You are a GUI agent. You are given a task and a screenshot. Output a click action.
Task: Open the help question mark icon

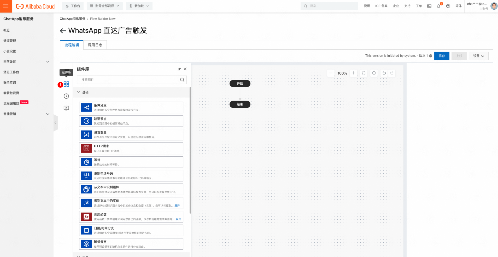pyautogui.click(x=448, y=6)
